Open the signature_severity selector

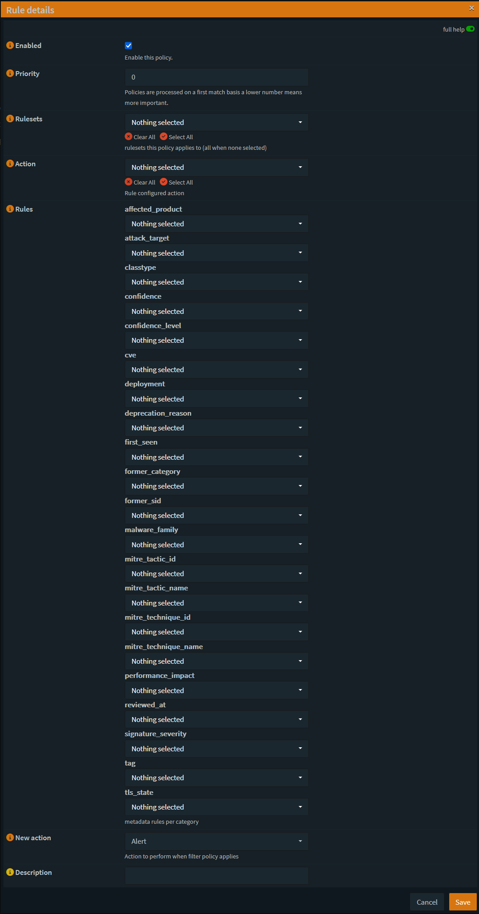click(216, 749)
